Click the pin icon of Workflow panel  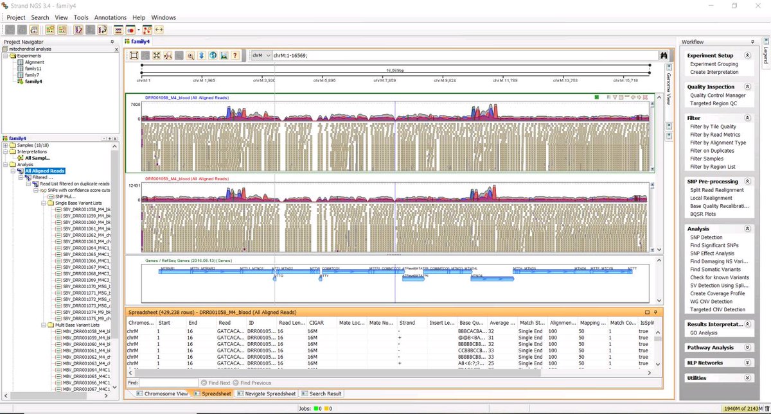point(753,42)
